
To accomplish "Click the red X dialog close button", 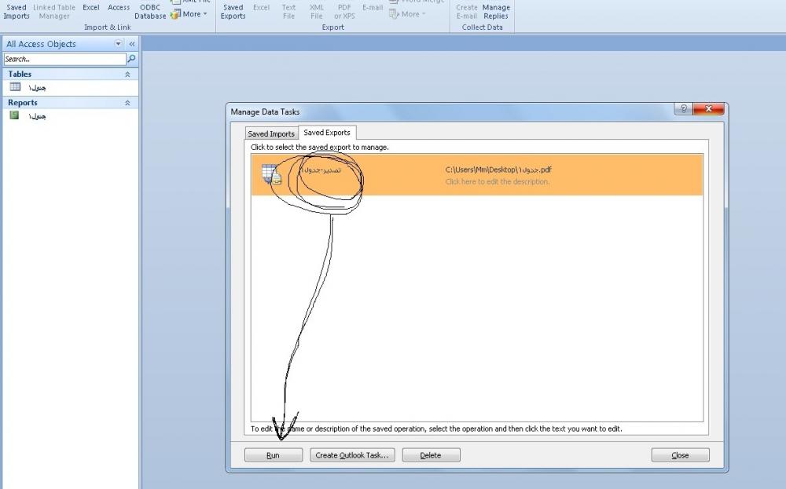I will click(708, 108).
